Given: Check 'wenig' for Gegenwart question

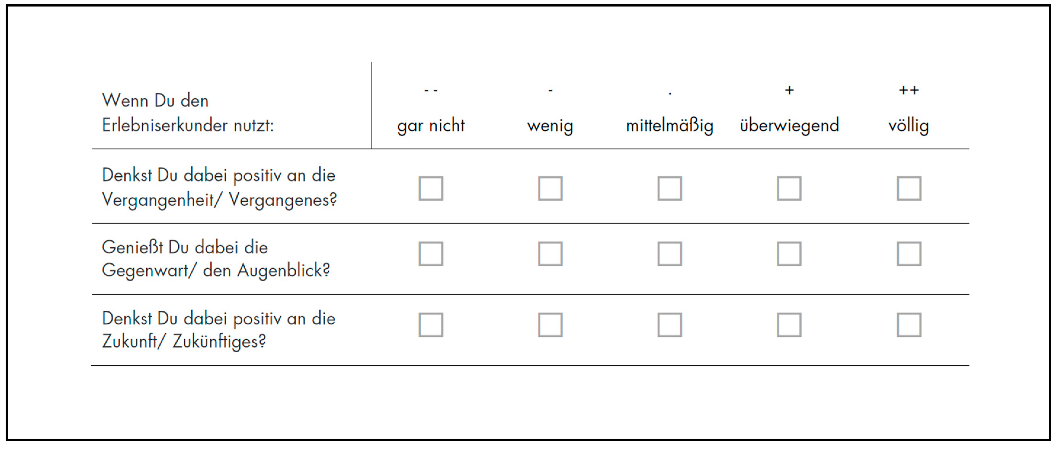Looking at the screenshot, I should point(550,254).
